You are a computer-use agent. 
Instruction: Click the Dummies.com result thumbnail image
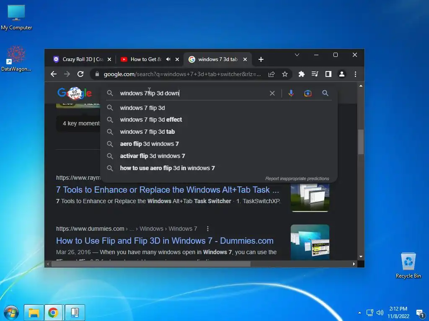310,242
